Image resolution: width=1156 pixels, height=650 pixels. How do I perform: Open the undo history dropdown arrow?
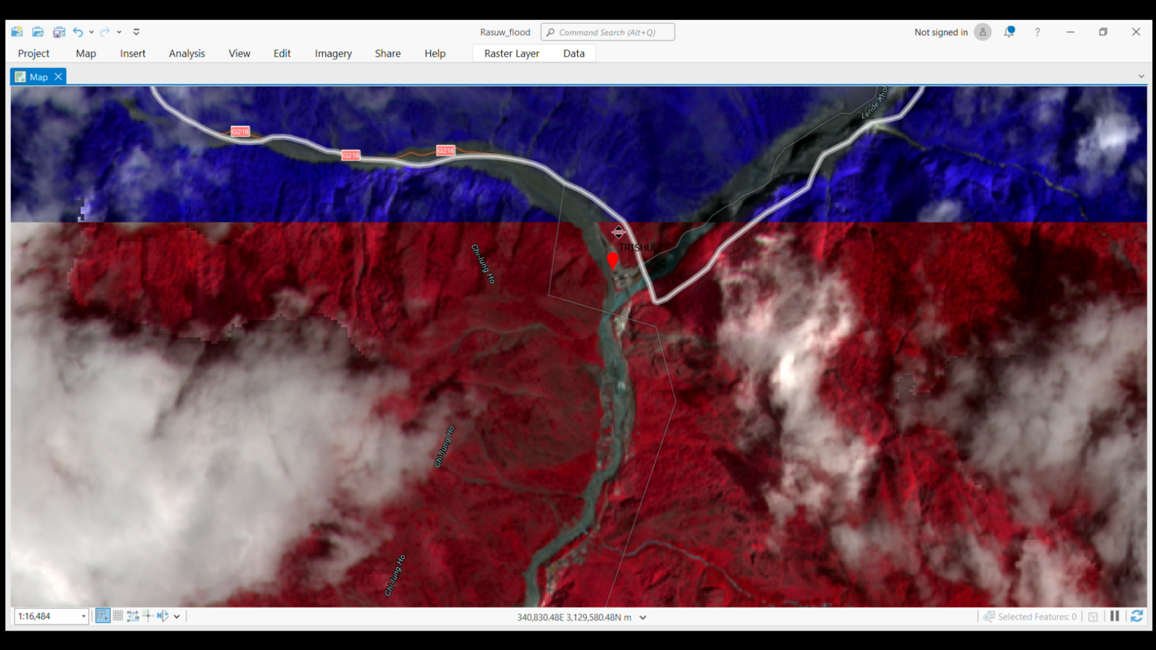(91, 32)
